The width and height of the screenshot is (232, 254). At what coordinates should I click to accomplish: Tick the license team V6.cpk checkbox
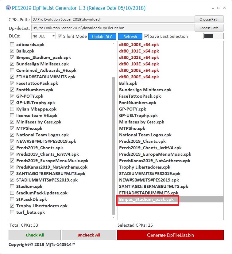(12, 115)
